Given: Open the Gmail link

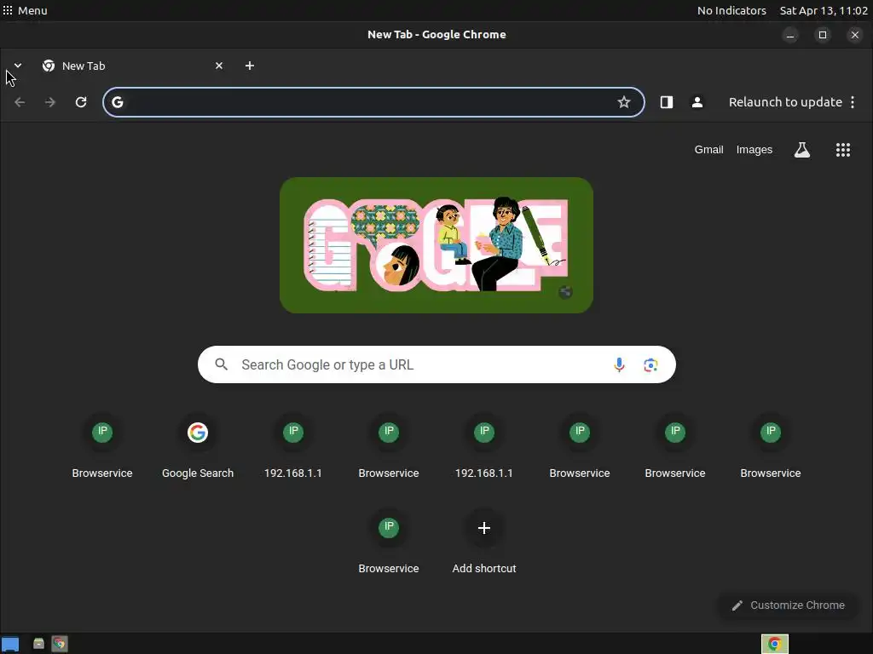Looking at the screenshot, I should tap(708, 150).
